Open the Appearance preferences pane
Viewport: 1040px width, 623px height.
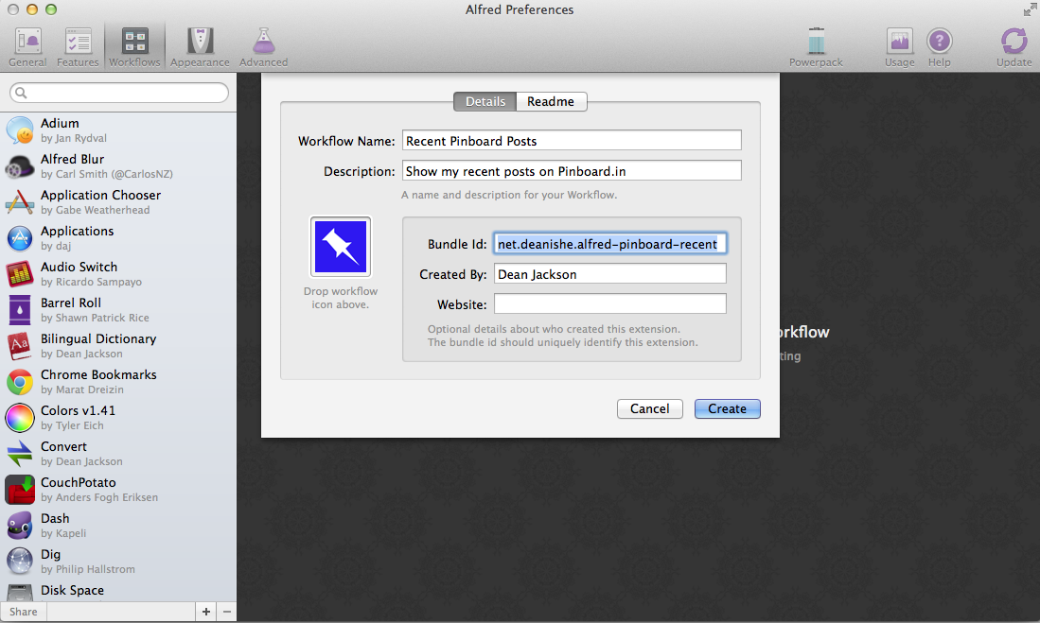200,47
